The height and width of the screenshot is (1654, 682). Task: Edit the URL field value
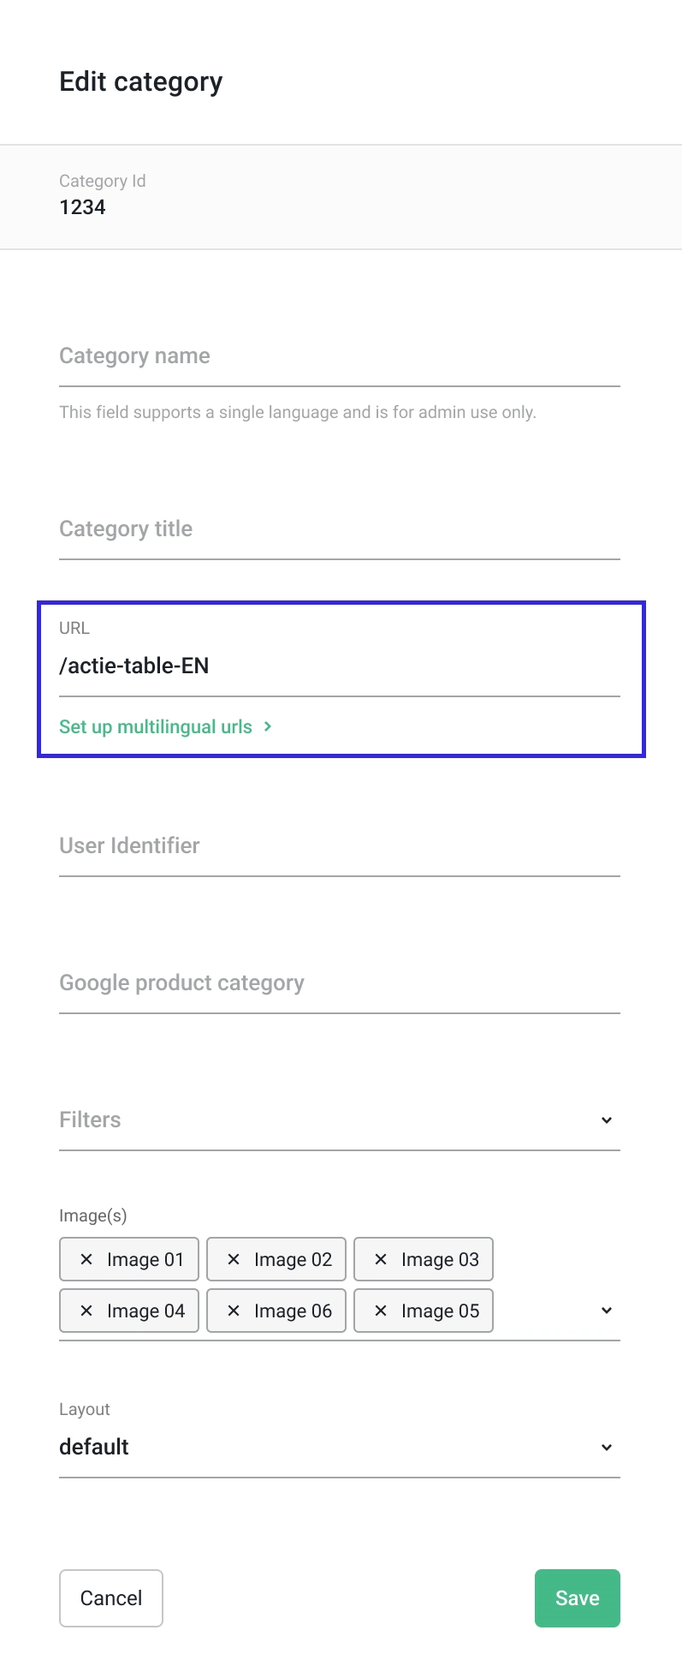coord(339,666)
